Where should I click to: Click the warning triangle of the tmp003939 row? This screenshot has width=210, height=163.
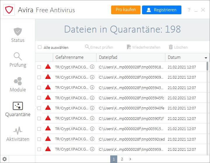click(48, 149)
